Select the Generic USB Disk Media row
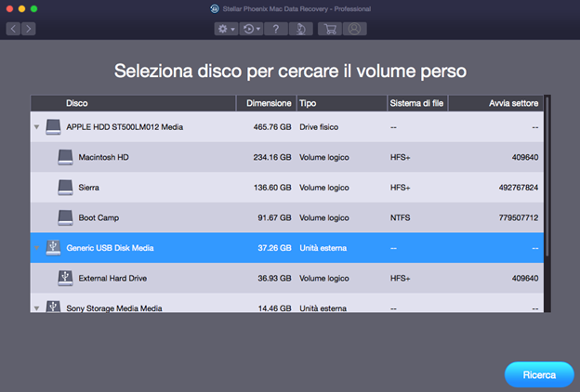Viewport: 580px width, 392px height. point(287,248)
